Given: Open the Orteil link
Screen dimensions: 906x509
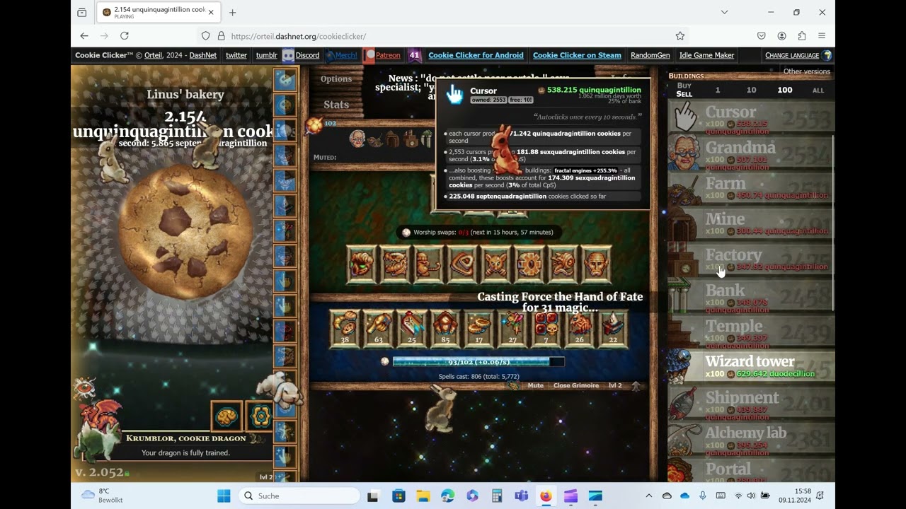Looking at the screenshot, I should (x=154, y=55).
